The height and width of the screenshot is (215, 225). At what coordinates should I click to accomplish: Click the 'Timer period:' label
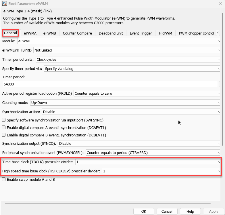14,77
